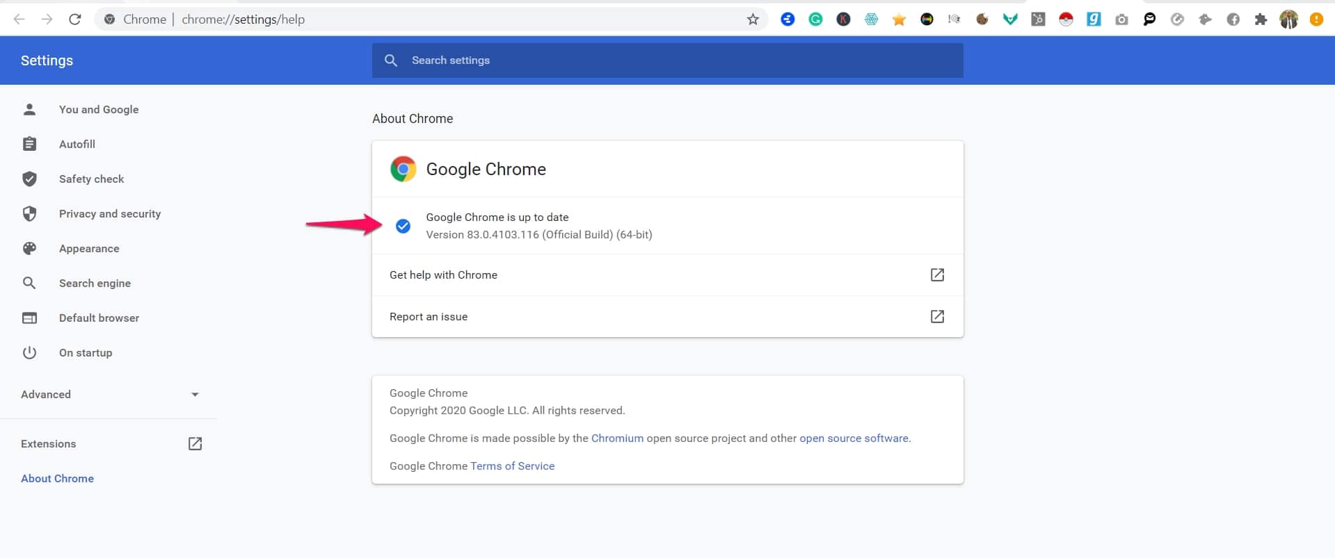Click the Search settings field
The width and height of the screenshot is (1335, 558).
click(x=668, y=60)
